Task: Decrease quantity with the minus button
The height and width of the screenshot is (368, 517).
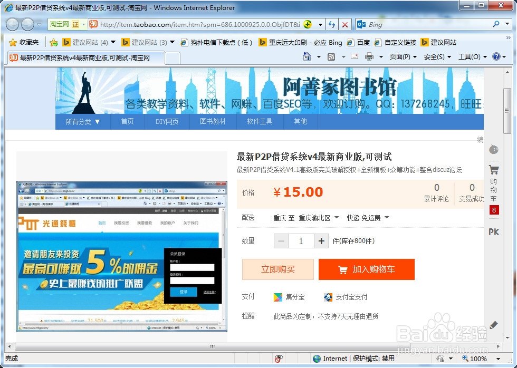Action: point(281,241)
